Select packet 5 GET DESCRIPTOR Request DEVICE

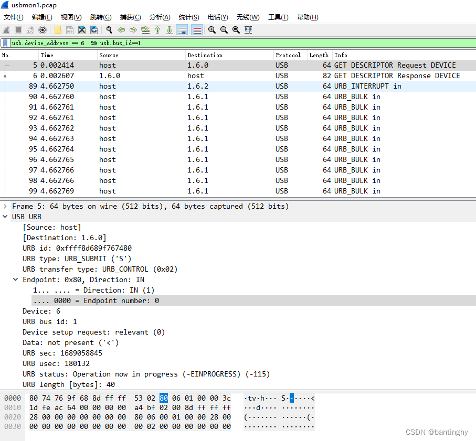pyautogui.click(x=238, y=66)
